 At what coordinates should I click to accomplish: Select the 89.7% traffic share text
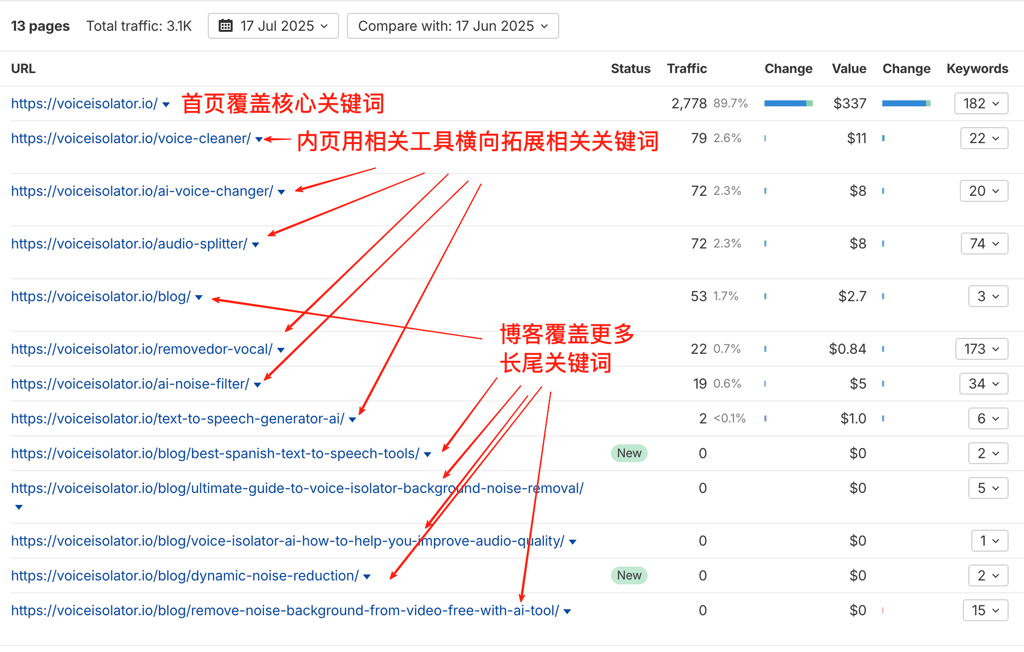731,103
